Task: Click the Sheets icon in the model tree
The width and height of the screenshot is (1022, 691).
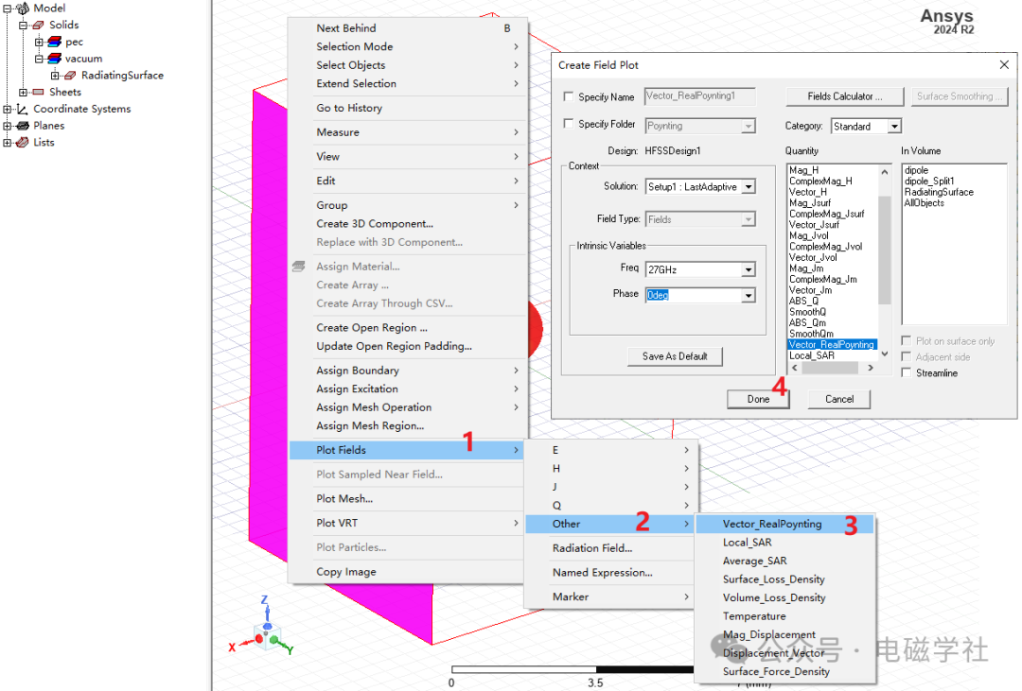Action: (x=38, y=92)
